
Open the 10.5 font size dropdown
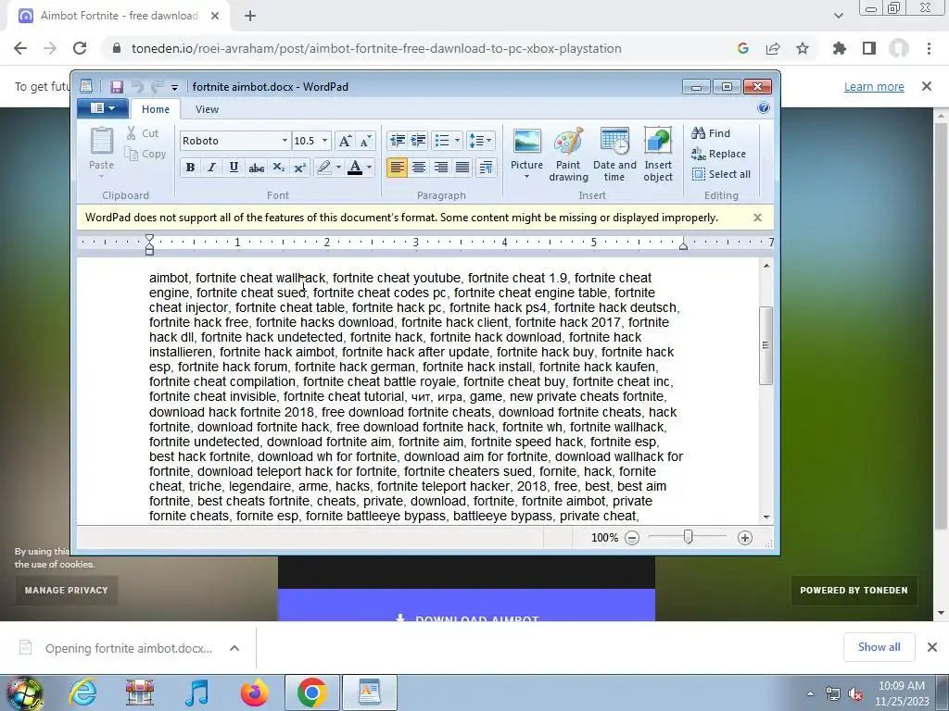coord(325,141)
